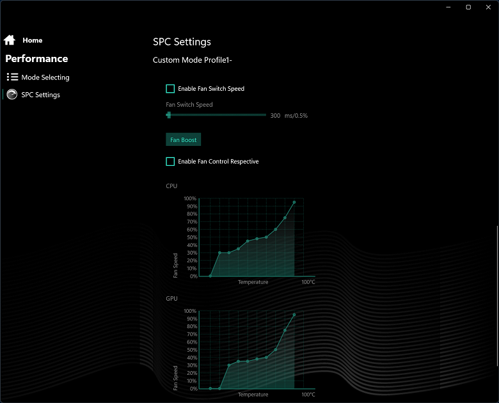499x403 pixels.
Task: Click the vertical scrollbar on the right edge
Action: (x=498, y=296)
